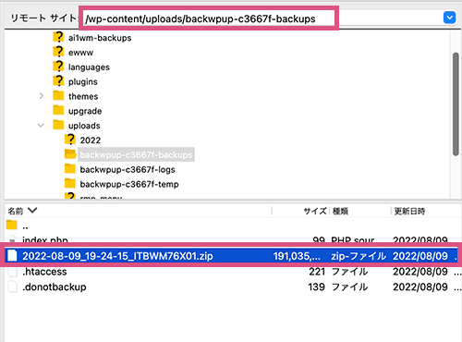Select the .htaccess file
This screenshot has width=462, height=342.
click(44, 272)
